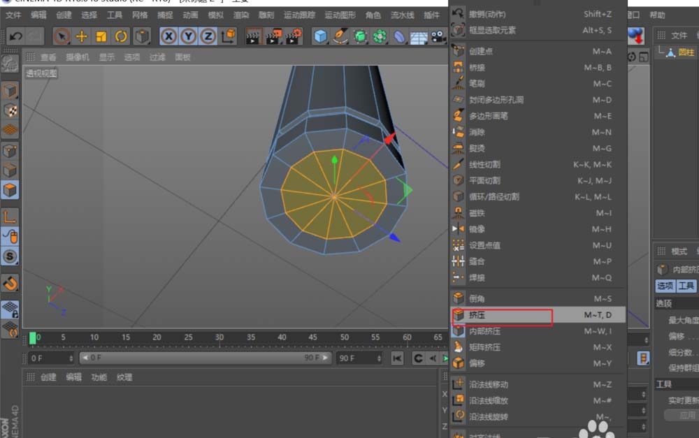Click go to start playback button
Viewport: 699px width, 438px height.
point(397,358)
